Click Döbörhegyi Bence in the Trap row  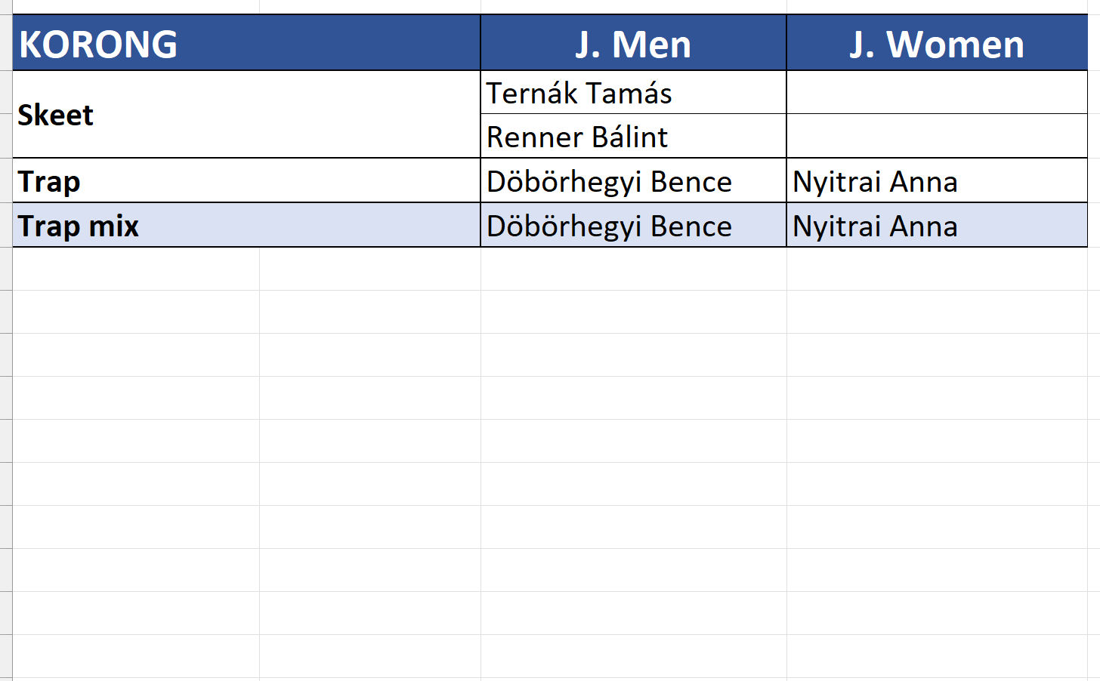[x=633, y=181]
